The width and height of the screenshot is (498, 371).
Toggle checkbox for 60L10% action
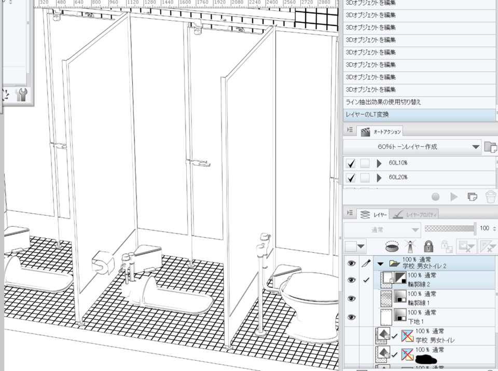coord(351,163)
